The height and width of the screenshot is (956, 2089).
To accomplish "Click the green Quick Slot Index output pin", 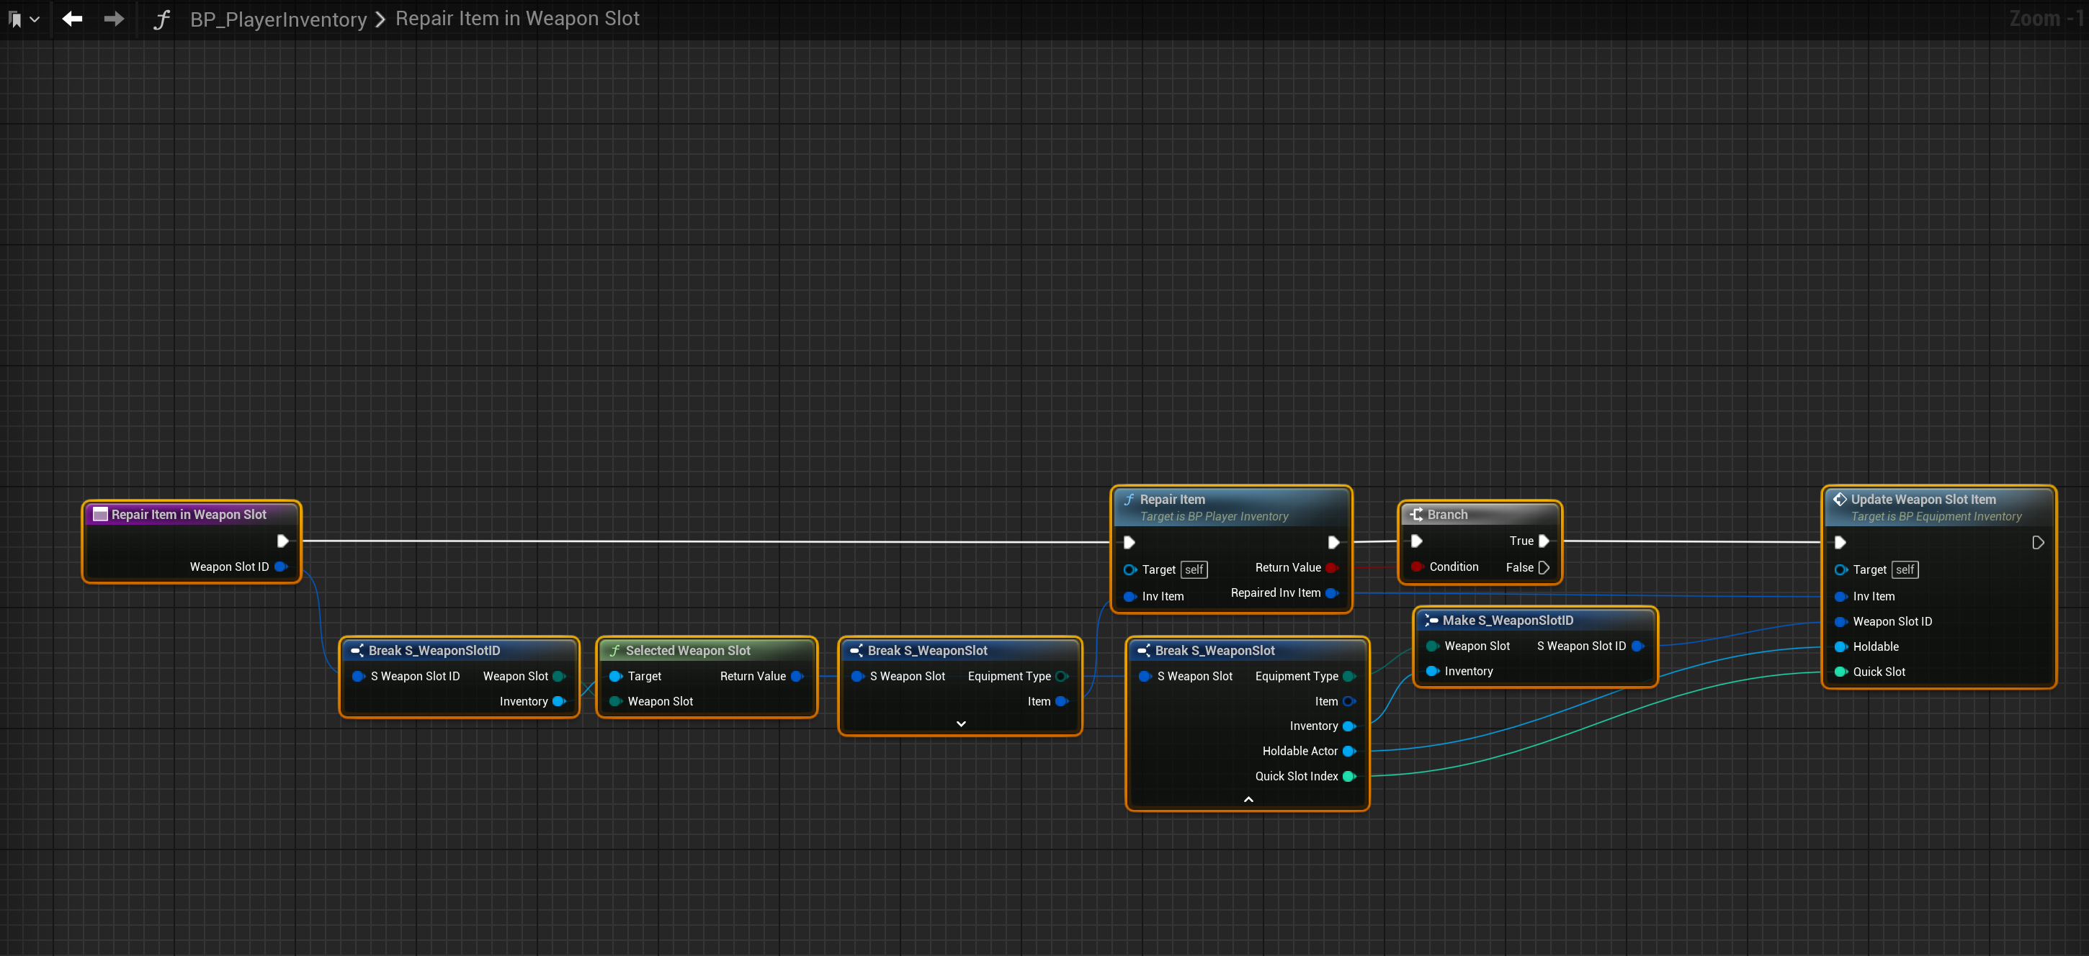I will tap(1348, 776).
